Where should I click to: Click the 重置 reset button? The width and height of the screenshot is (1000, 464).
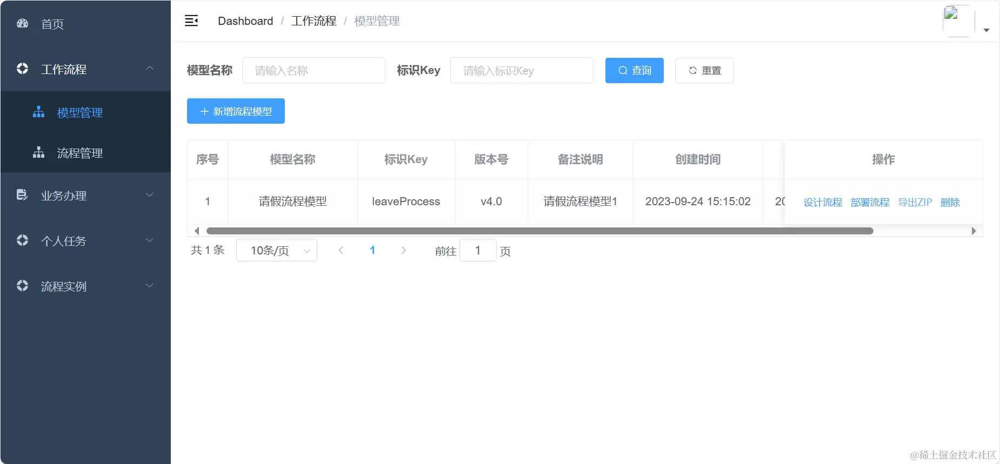(704, 70)
